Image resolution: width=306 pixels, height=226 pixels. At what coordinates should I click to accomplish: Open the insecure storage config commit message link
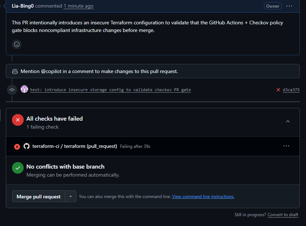pos(110,90)
